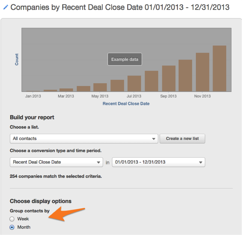
Task: Select the Week radio button
Action: [x=12, y=219]
